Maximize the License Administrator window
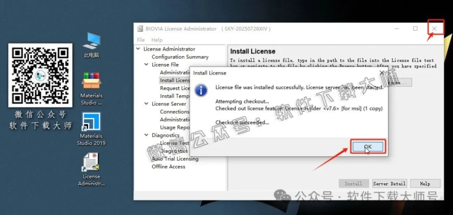453x215 pixels. point(415,29)
